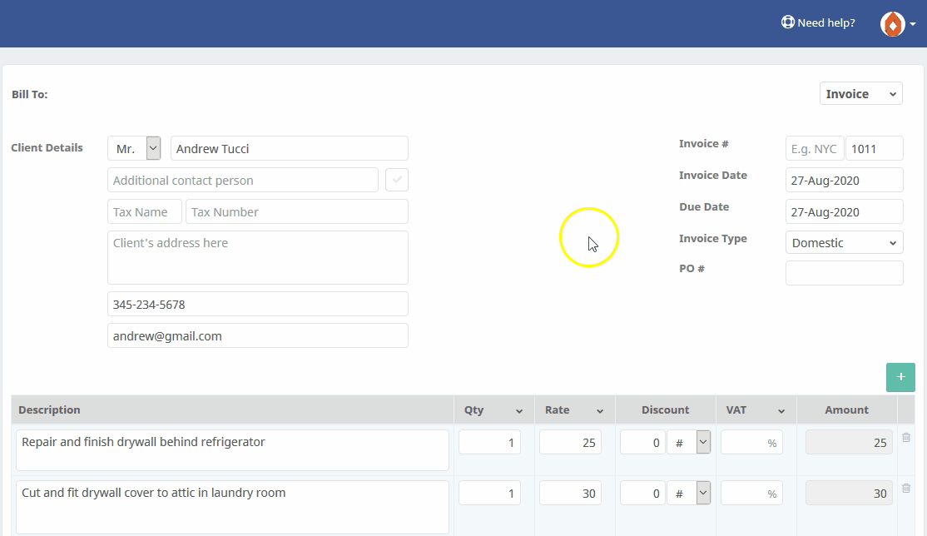Open the Rate column header dropdown
The width and height of the screenshot is (927, 536).
point(599,410)
